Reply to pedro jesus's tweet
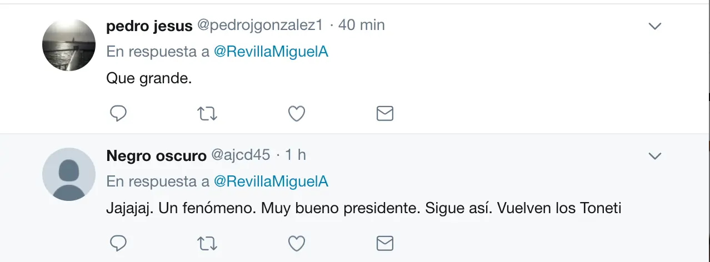The width and height of the screenshot is (710, 262). (118, 114)
